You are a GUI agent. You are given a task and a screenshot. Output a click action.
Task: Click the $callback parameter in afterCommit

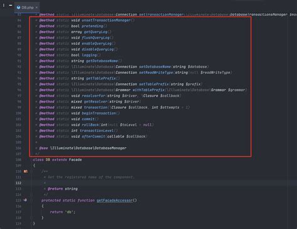[136, 136]
